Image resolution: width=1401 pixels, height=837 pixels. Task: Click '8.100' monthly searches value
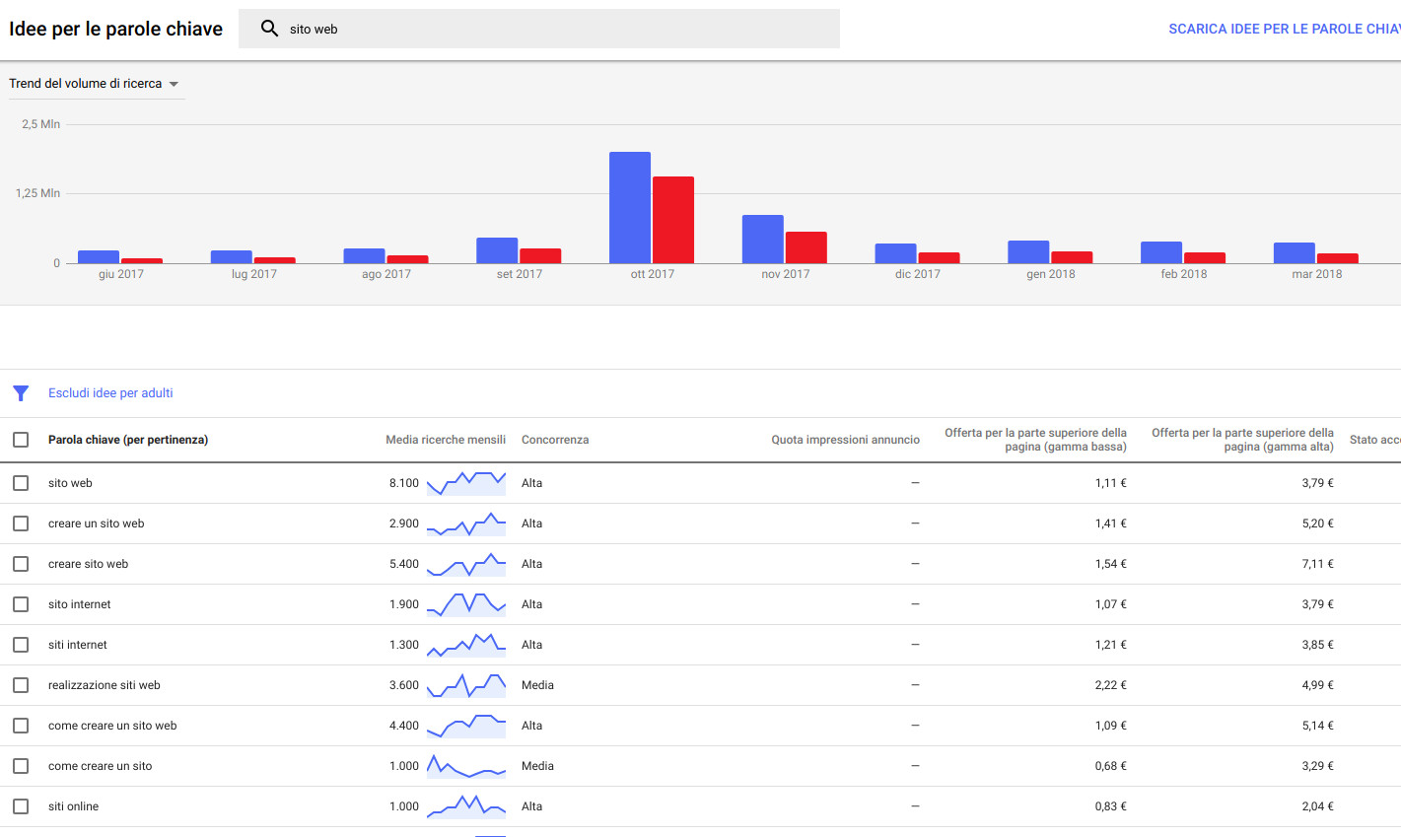click(x=404, y=483)
